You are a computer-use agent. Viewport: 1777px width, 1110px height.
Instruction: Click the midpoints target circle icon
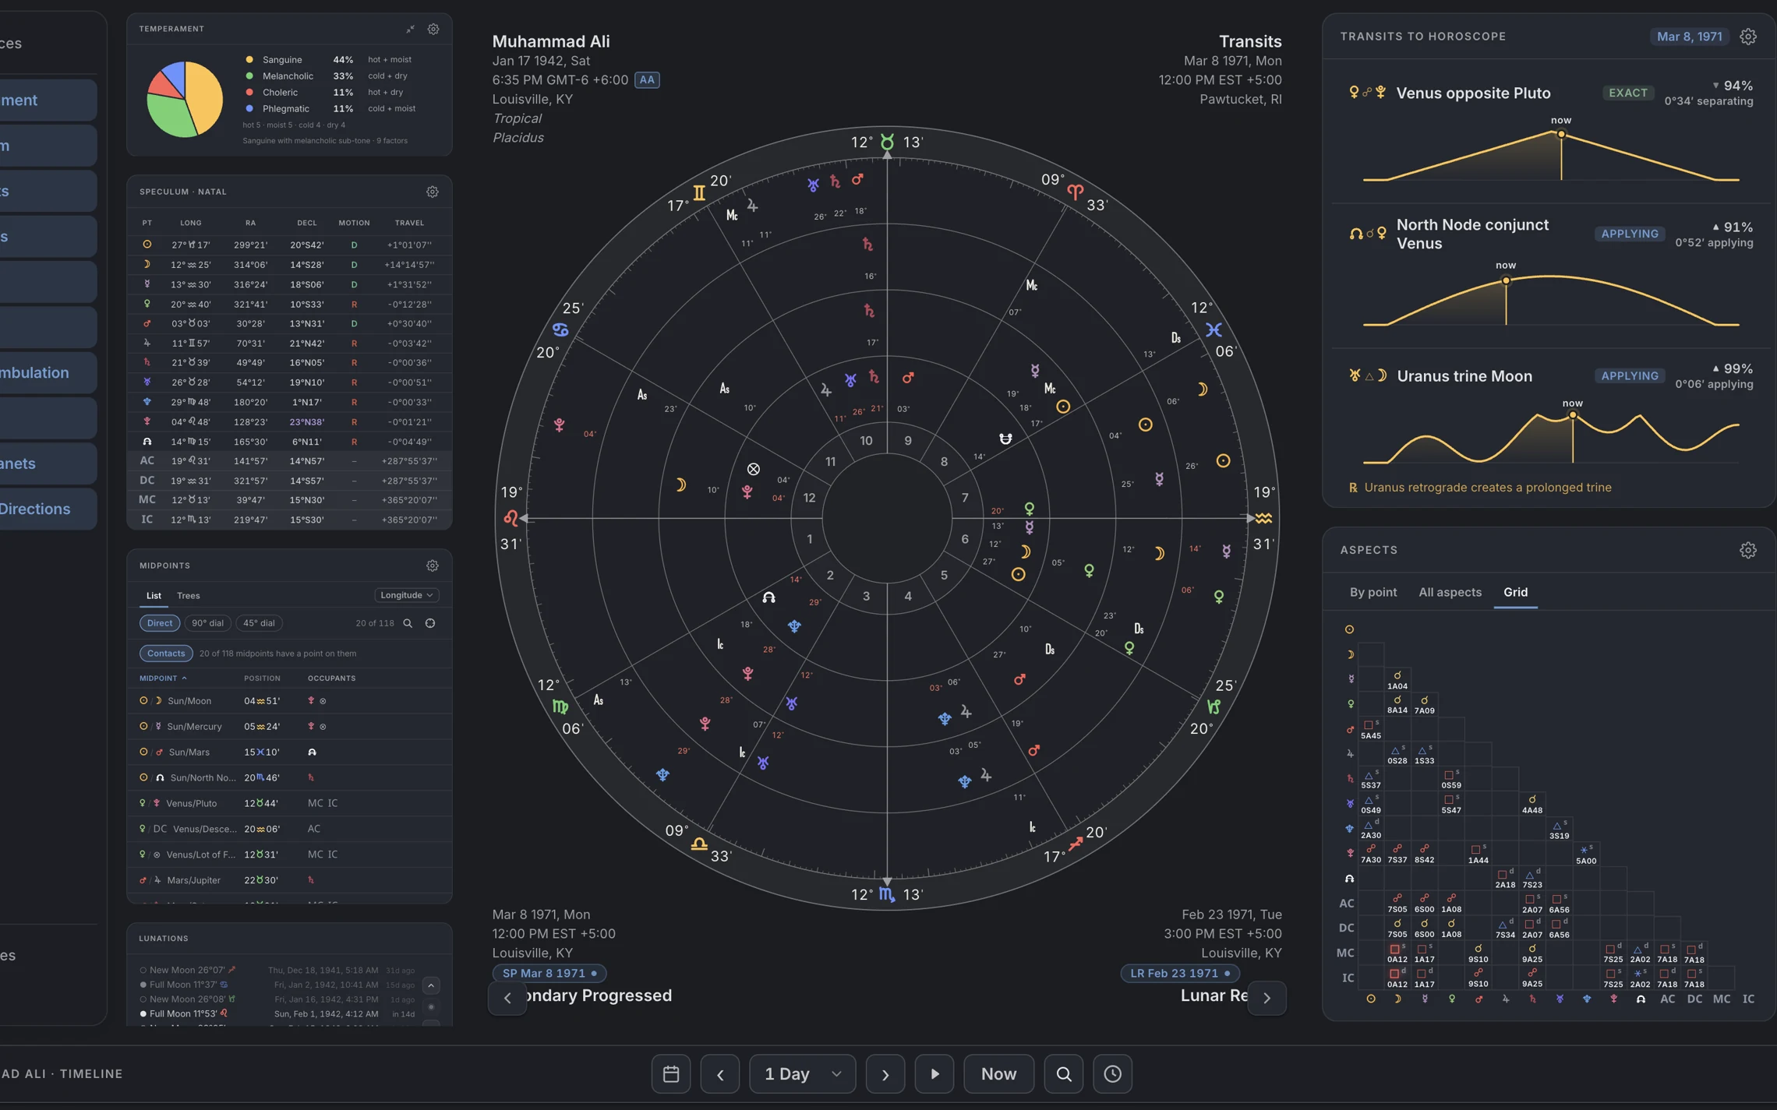coord(430,623)
